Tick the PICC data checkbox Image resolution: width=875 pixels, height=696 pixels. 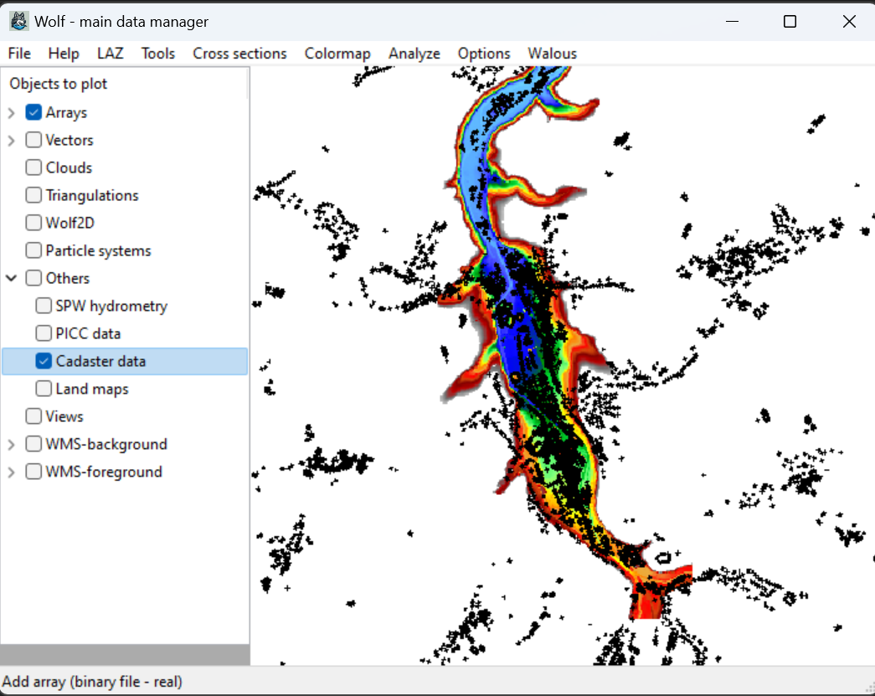[x=44, y=333]
